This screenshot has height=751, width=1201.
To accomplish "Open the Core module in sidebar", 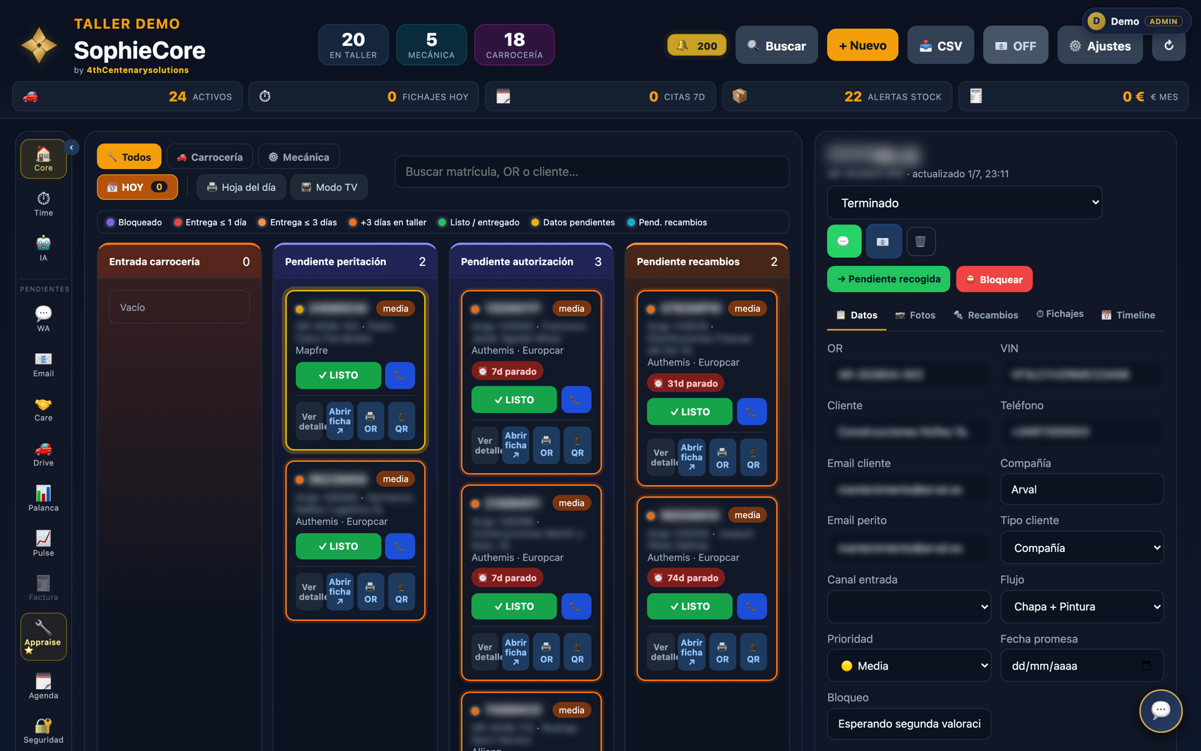I will pos(43,159).
